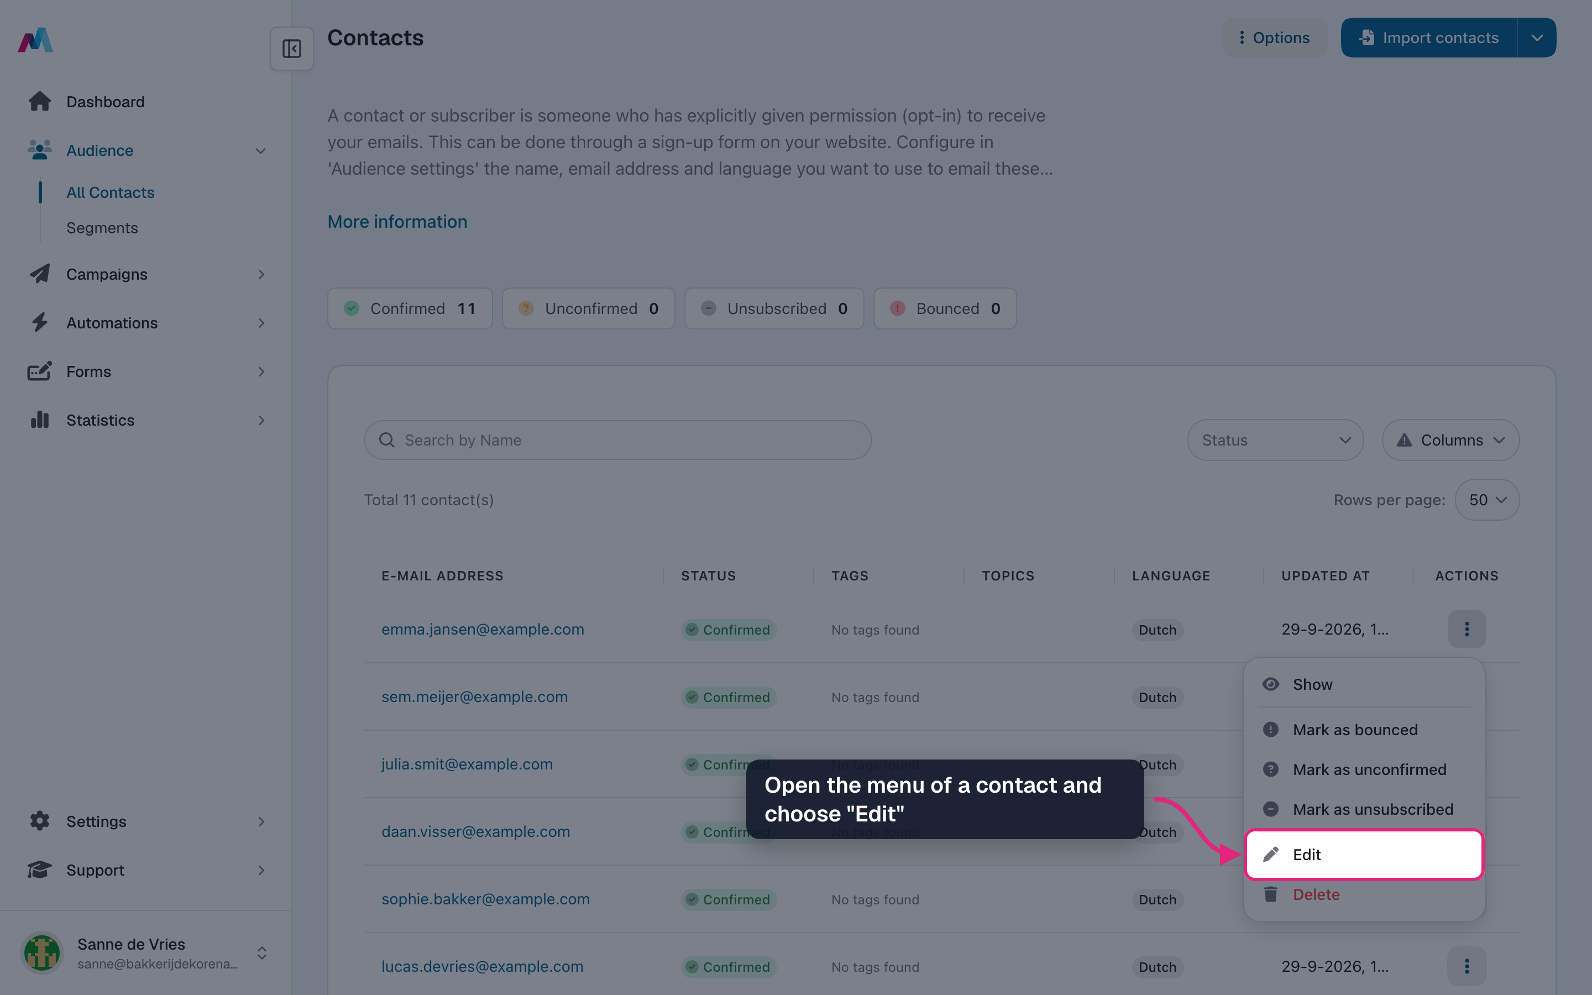This screenshot has height=995, width=1592.
Task: Click the Forms icon in sidebar
Action: [39, 371]
